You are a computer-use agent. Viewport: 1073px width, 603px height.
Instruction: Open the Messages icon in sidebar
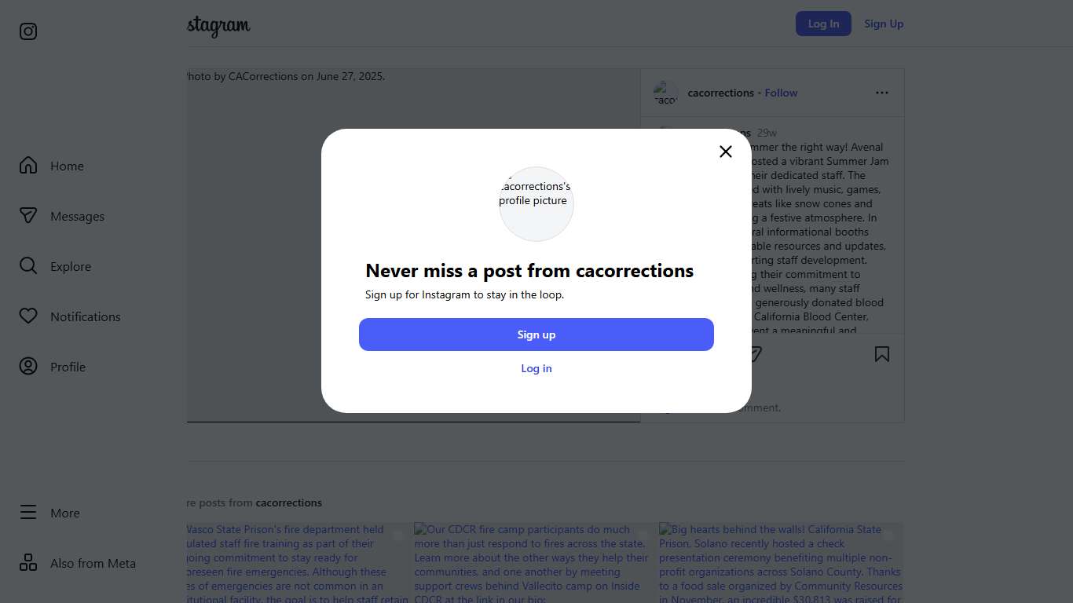tap(28, 216)
